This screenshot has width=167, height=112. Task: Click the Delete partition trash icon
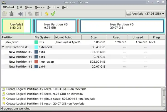point(11,13)
